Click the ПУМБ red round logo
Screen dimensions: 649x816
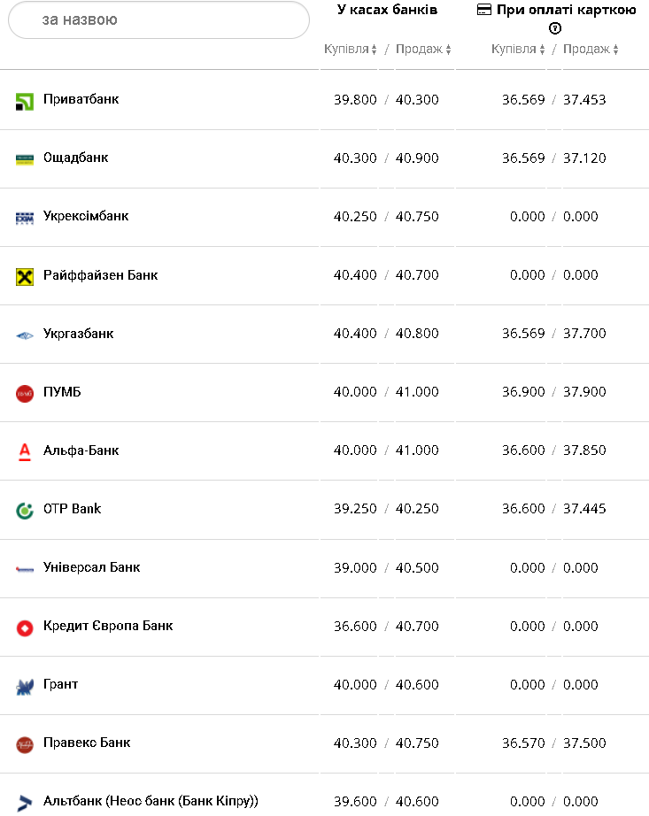(x=25, y=393)
